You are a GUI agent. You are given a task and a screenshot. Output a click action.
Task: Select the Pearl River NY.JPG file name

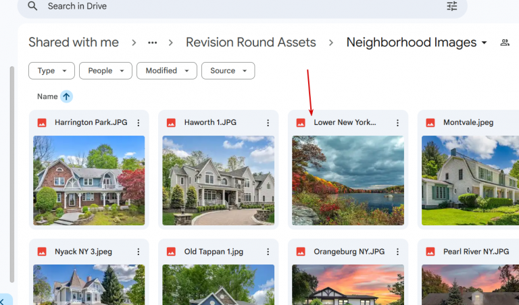[476, 252]
